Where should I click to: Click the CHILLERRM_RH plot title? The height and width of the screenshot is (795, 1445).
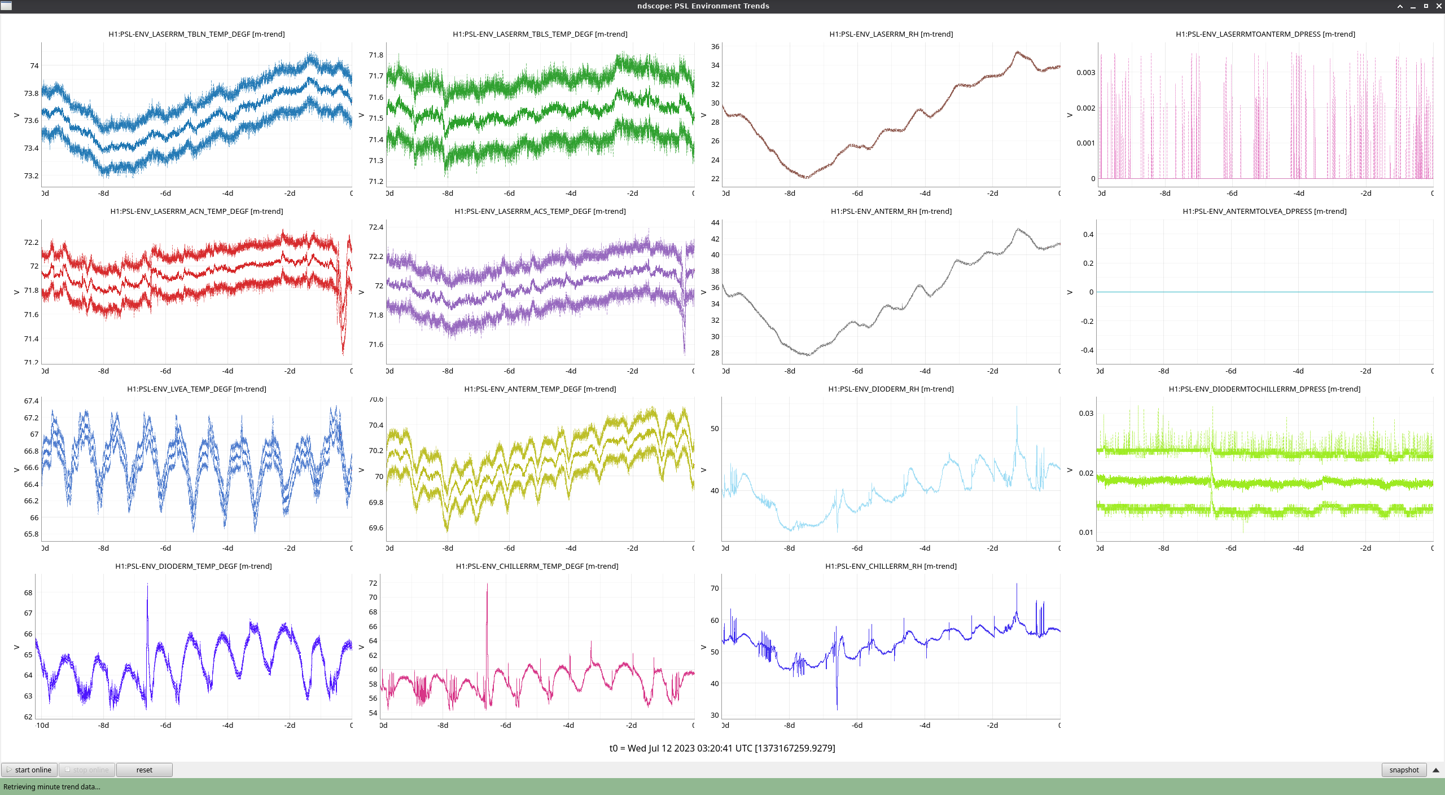pos(891,566)
